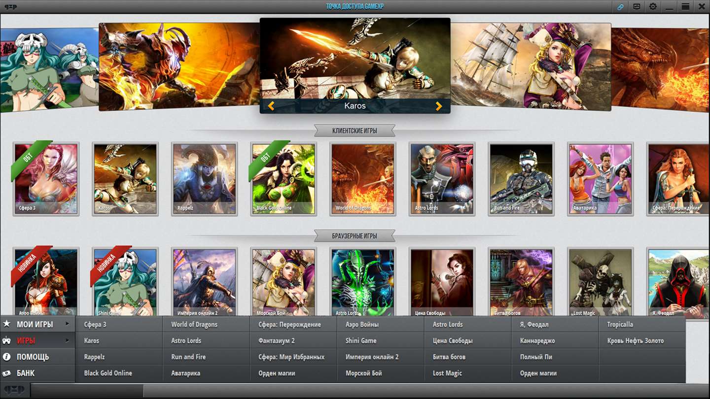Image resolution: width=710 pixels, height=399 pixels.
Task: Click the monitor icon in title bar
Action: 637,7
